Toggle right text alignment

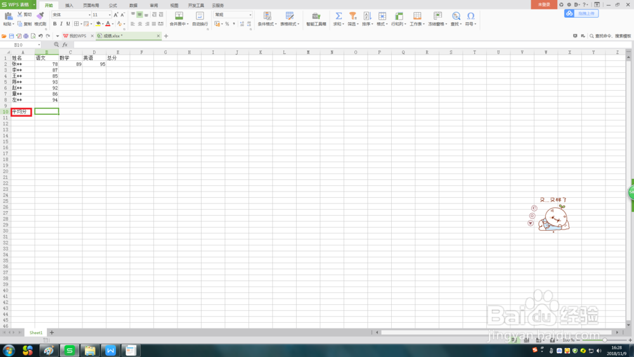coord(147,24)
